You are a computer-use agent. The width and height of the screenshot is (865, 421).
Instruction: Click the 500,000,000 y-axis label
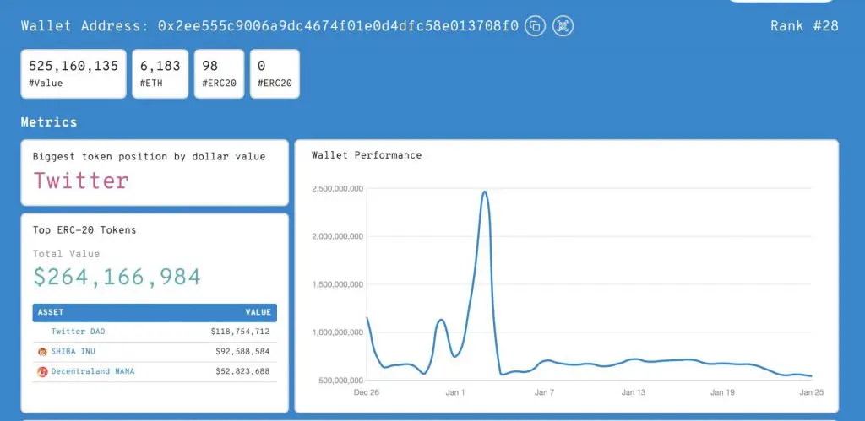point(340,381)
